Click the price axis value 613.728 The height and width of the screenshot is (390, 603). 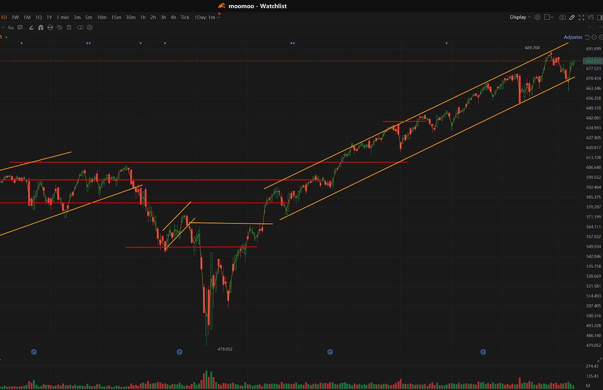coord(593,157)
